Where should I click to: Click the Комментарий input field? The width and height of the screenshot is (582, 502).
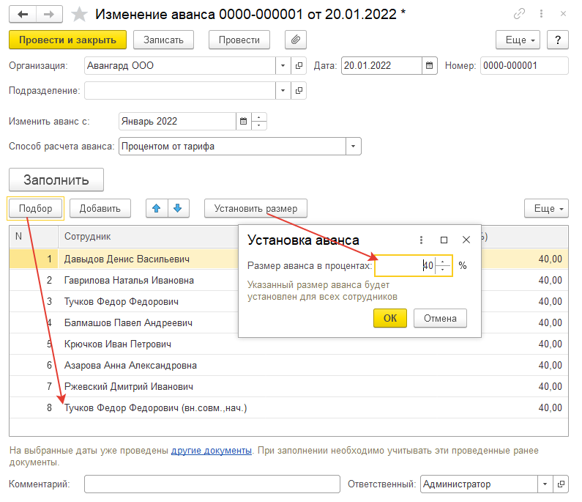(x=212, y=484)
